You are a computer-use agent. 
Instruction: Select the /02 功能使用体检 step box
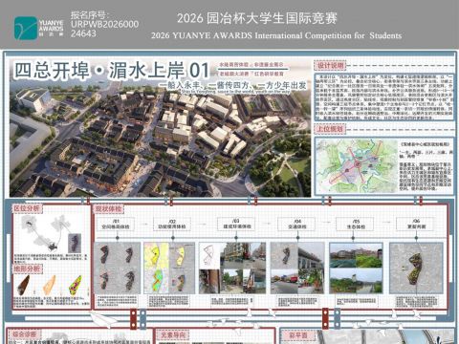[172, 224]
